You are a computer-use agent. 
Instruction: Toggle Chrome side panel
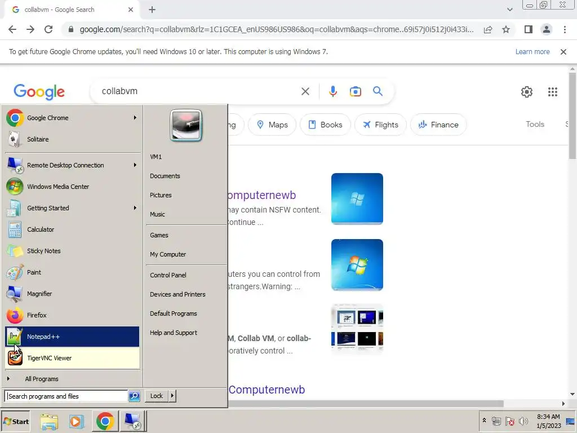click(x=529, y=29)
